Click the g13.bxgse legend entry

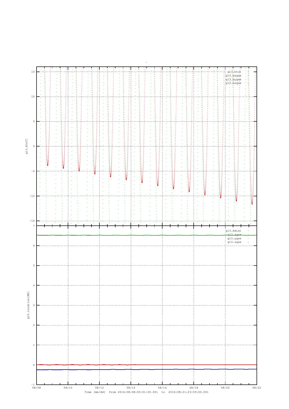click(x=233, y=76)
